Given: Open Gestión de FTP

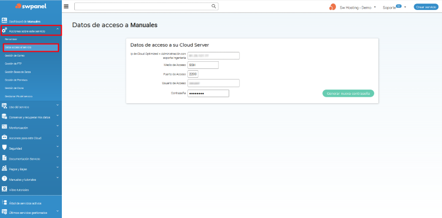Looking at the screenshot, I should (13, 64).
